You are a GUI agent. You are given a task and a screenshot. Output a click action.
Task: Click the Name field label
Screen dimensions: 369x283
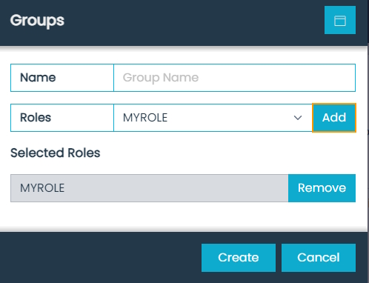[62, 78]
